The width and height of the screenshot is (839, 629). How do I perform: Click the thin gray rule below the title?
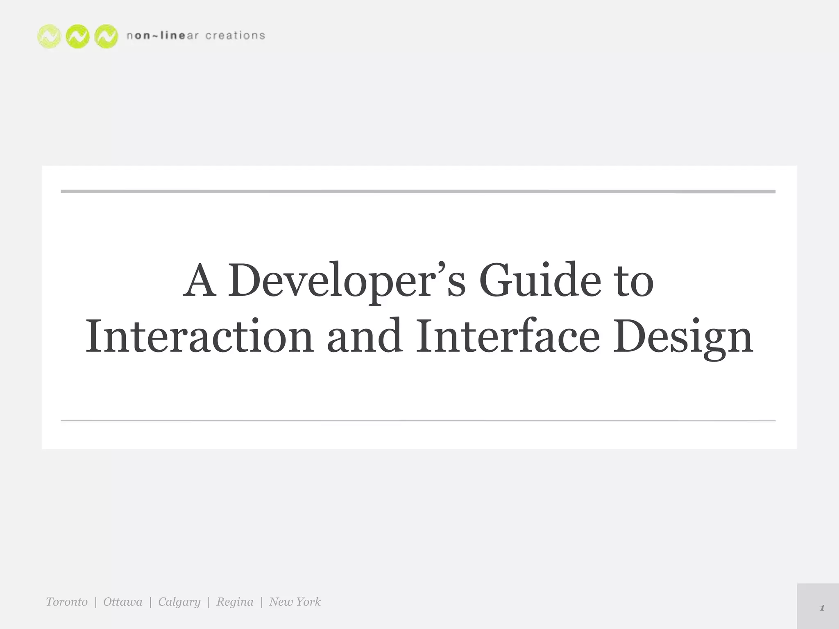pyautogui.click(x=418, y=421)
